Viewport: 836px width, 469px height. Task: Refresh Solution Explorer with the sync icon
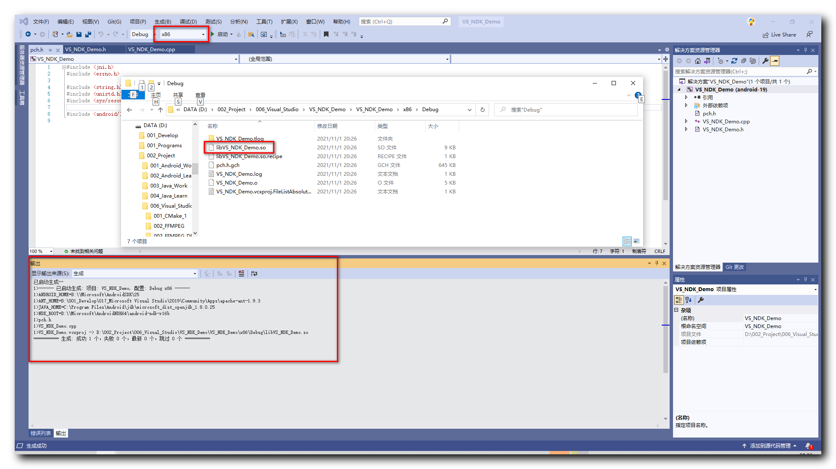point(734,61)
